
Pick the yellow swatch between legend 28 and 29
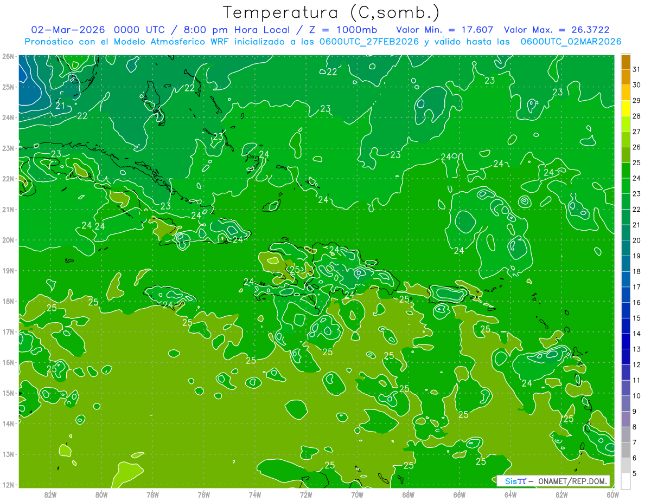pyautogui.click(x=626, y=108)
